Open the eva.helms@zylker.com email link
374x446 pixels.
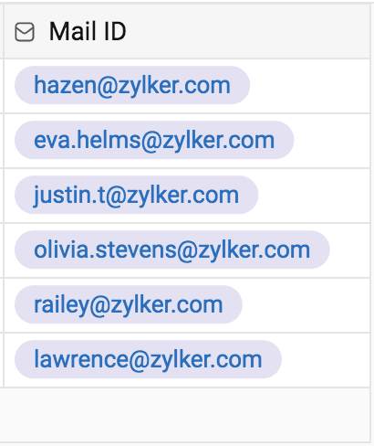[x=154, y=140]
